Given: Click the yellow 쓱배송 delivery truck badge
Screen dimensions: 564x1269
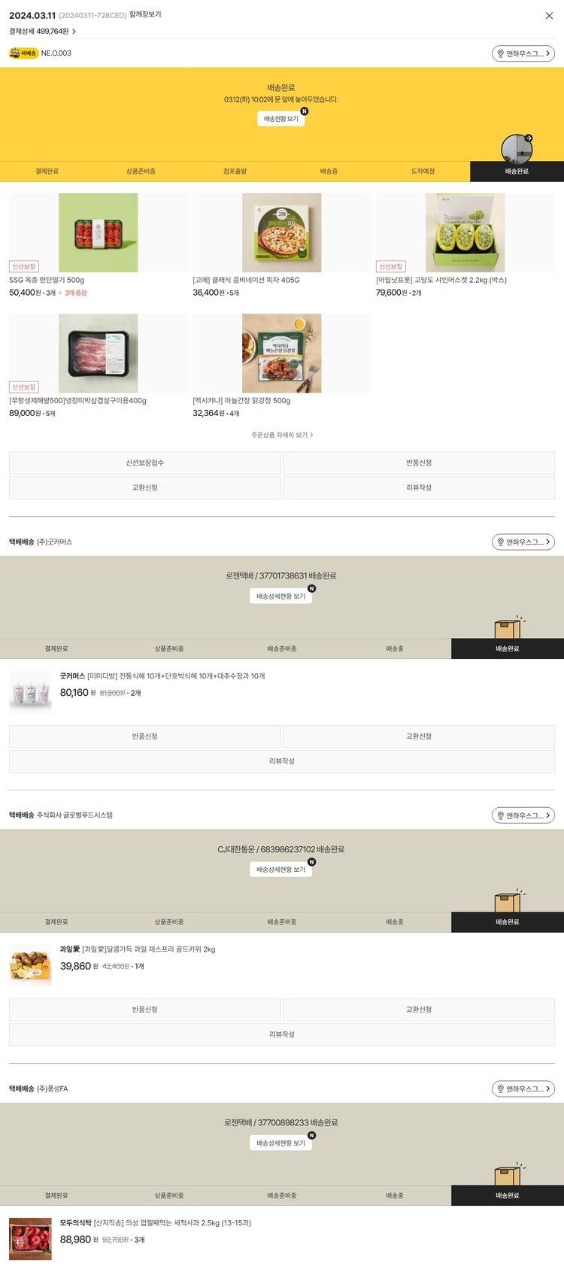Looking at the screenshot, I should [23, 53].
